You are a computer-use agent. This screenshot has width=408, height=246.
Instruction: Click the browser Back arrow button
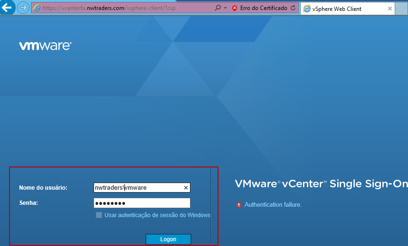pos(7,8)
